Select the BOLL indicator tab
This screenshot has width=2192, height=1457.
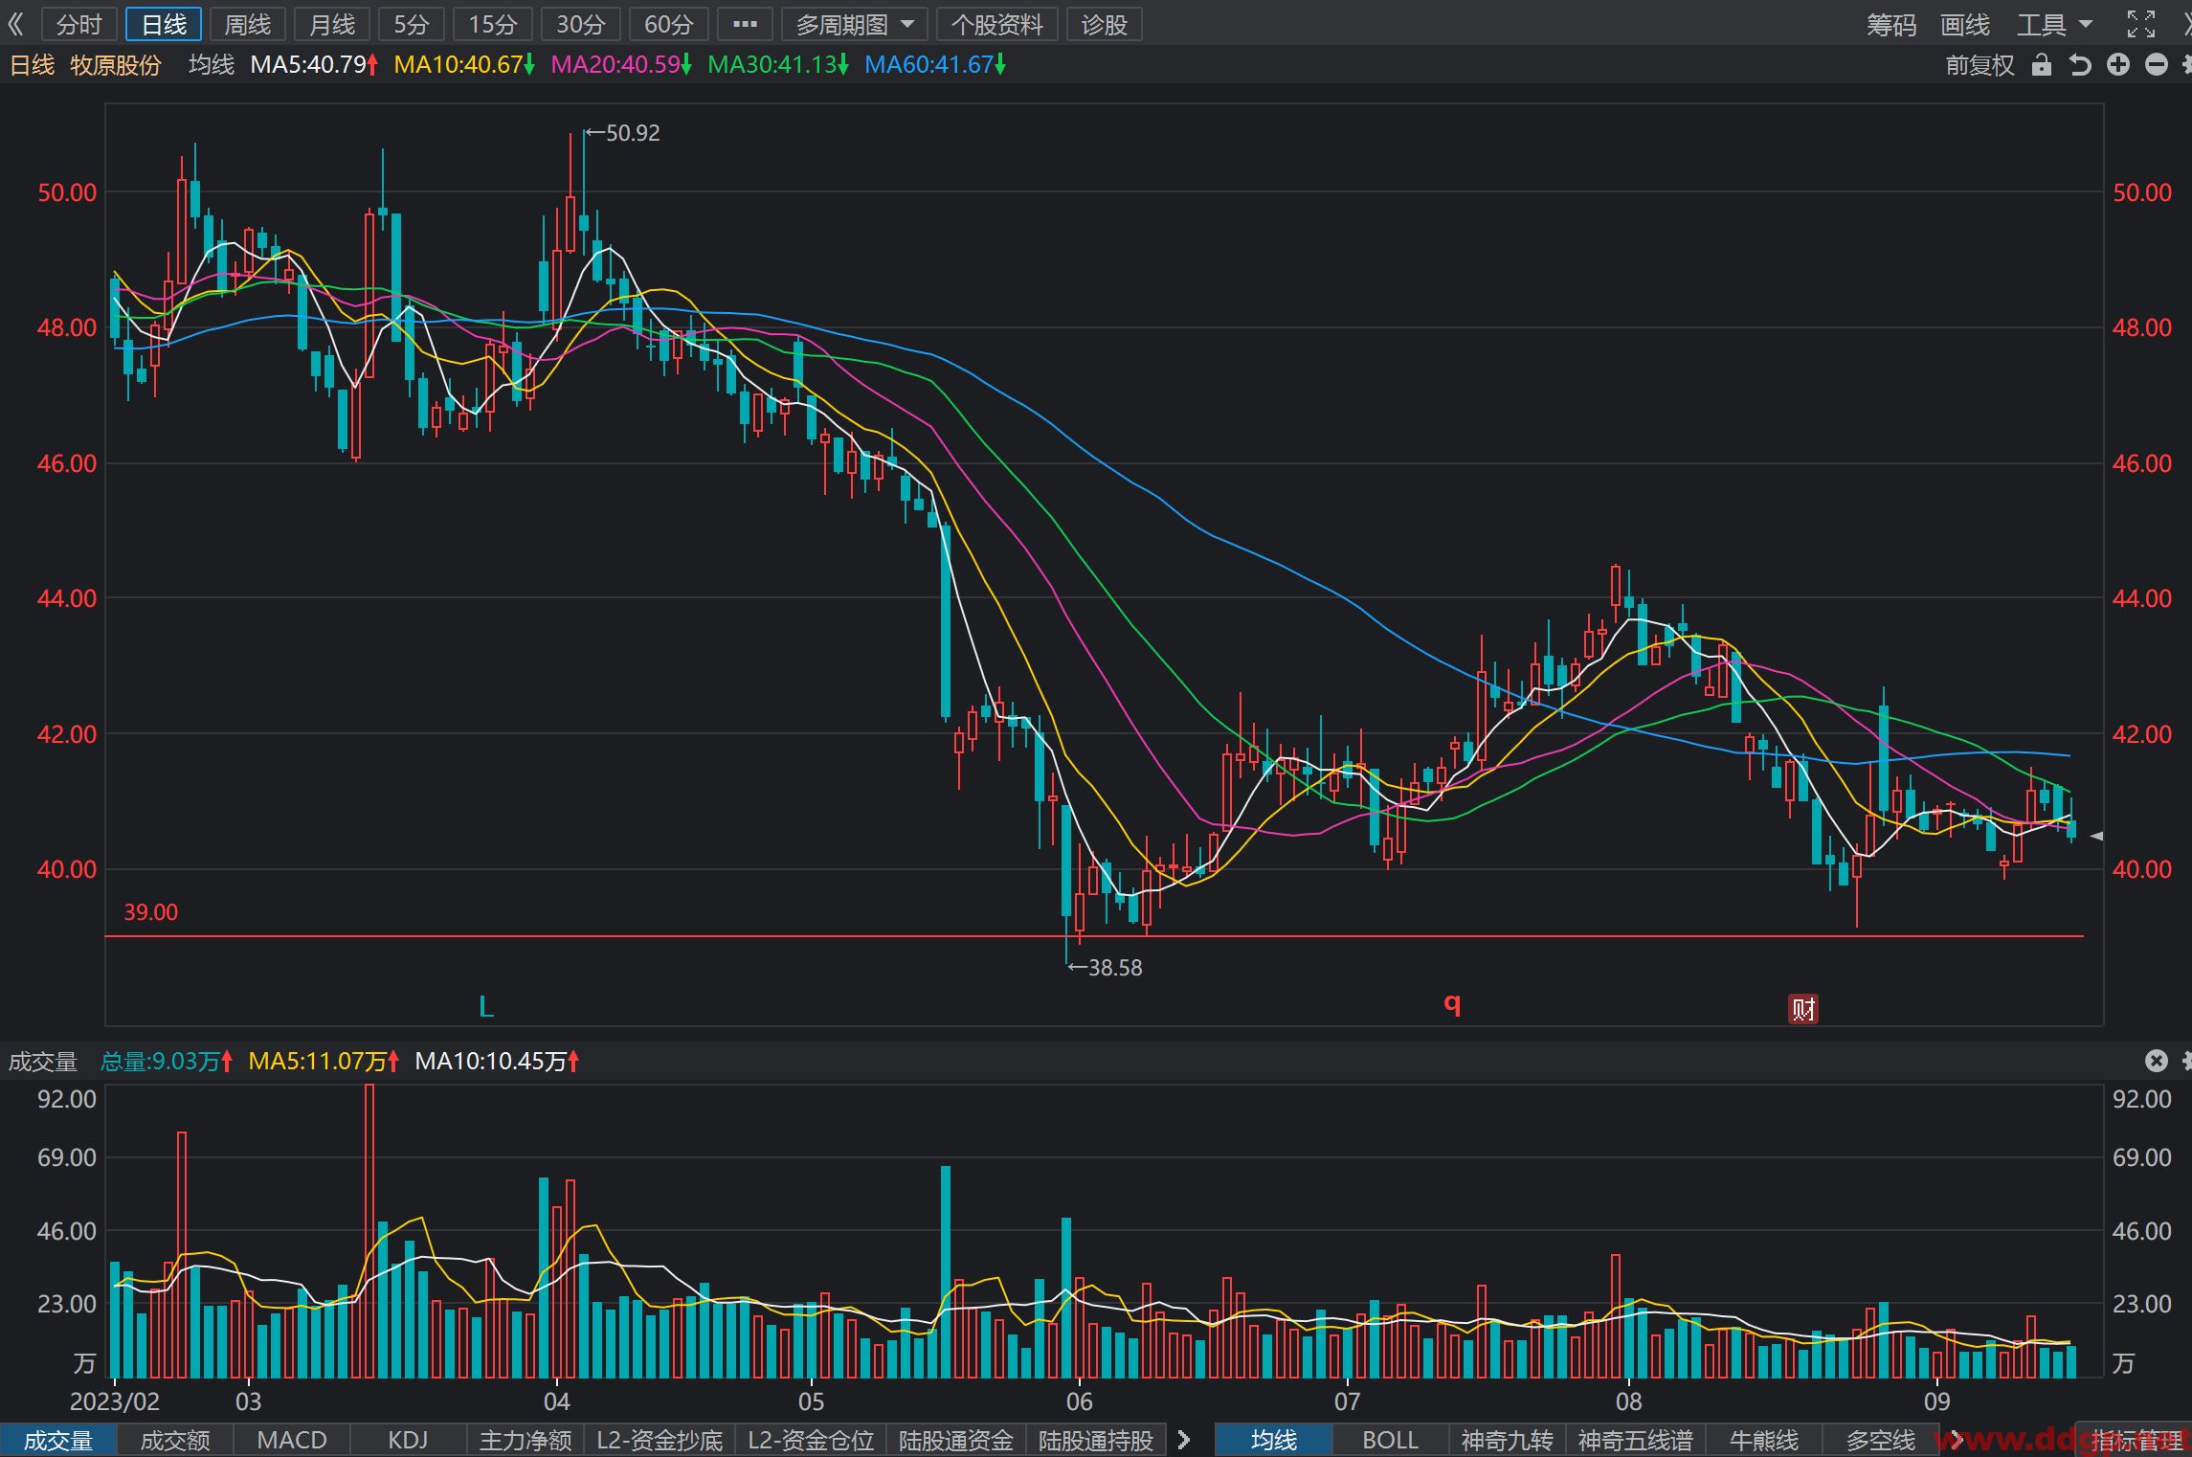[x=1390, y=1440]
